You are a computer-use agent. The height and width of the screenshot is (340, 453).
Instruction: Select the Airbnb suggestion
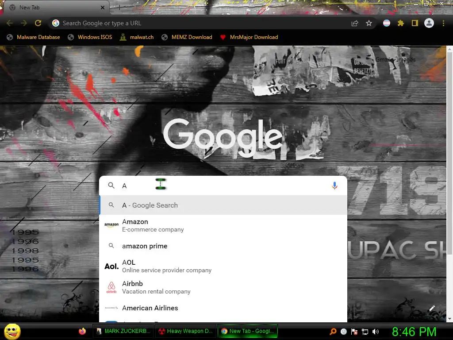(x=223, y=287)
